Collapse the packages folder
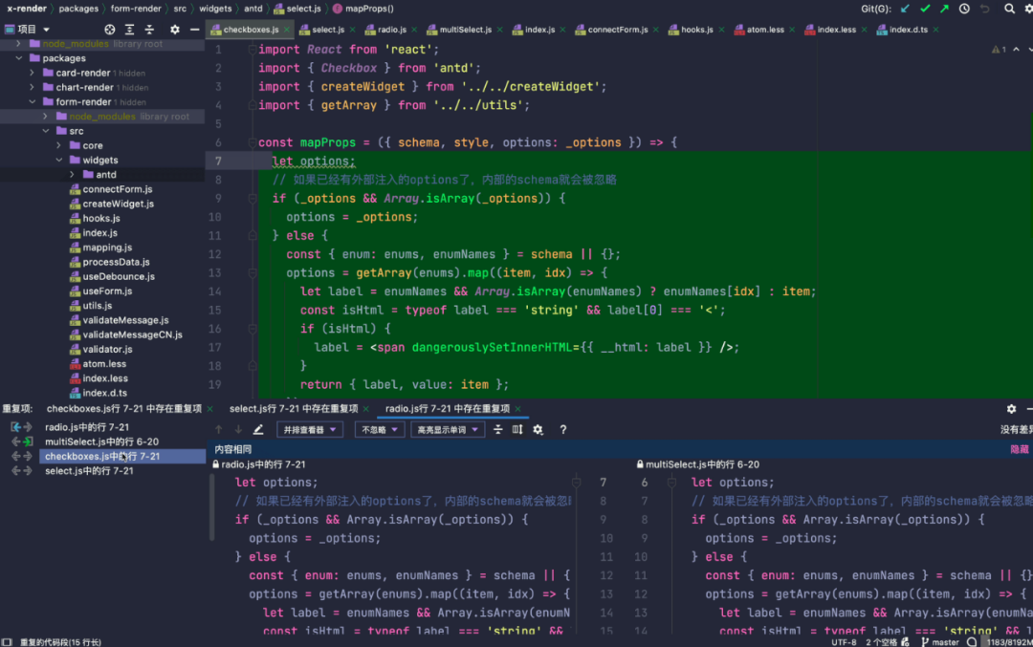This screenshot has height=647, width=1033. pos(19,58)
